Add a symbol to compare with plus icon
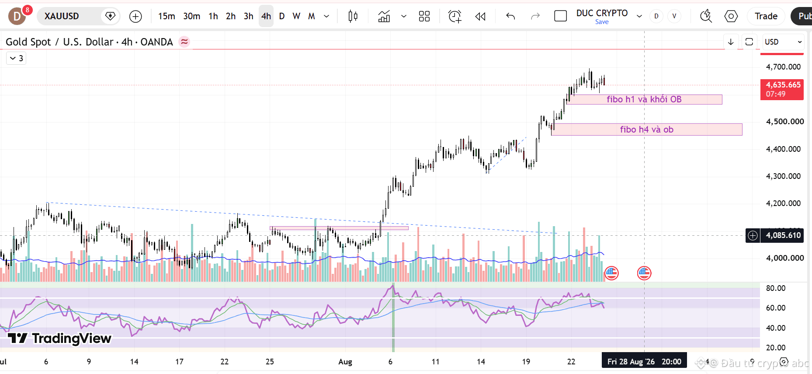The image size is (812, 374). 136,16
